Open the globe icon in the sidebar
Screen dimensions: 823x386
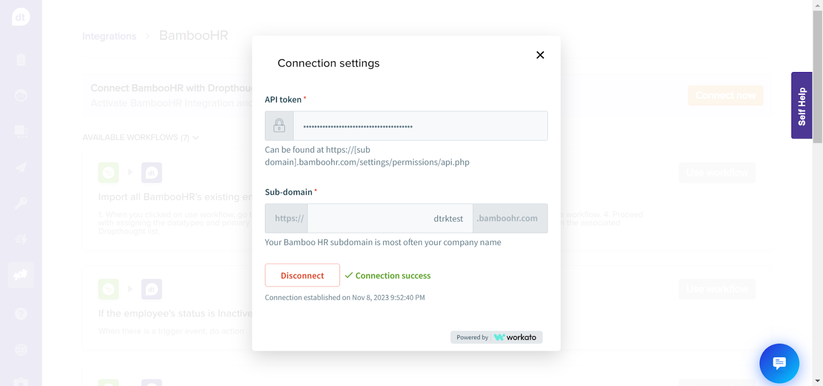[x=21, y=350]
